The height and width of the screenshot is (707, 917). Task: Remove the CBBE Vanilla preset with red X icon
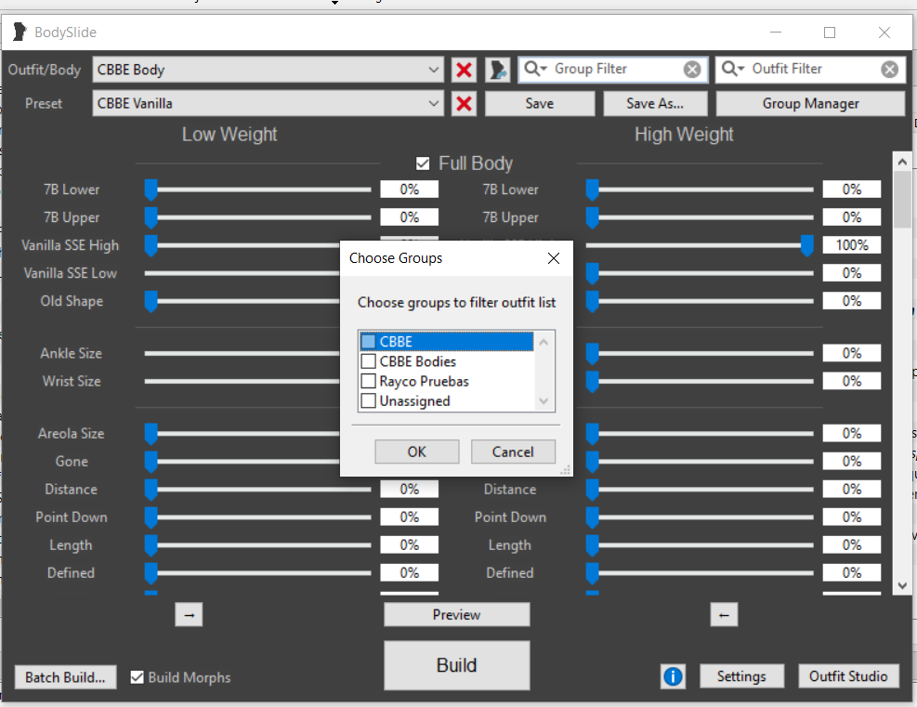pyautogui.click(x=464, y=103)
